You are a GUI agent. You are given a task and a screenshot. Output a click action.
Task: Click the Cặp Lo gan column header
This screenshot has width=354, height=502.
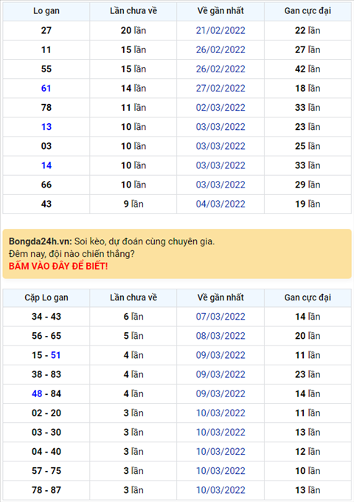(x=46, y=298)
